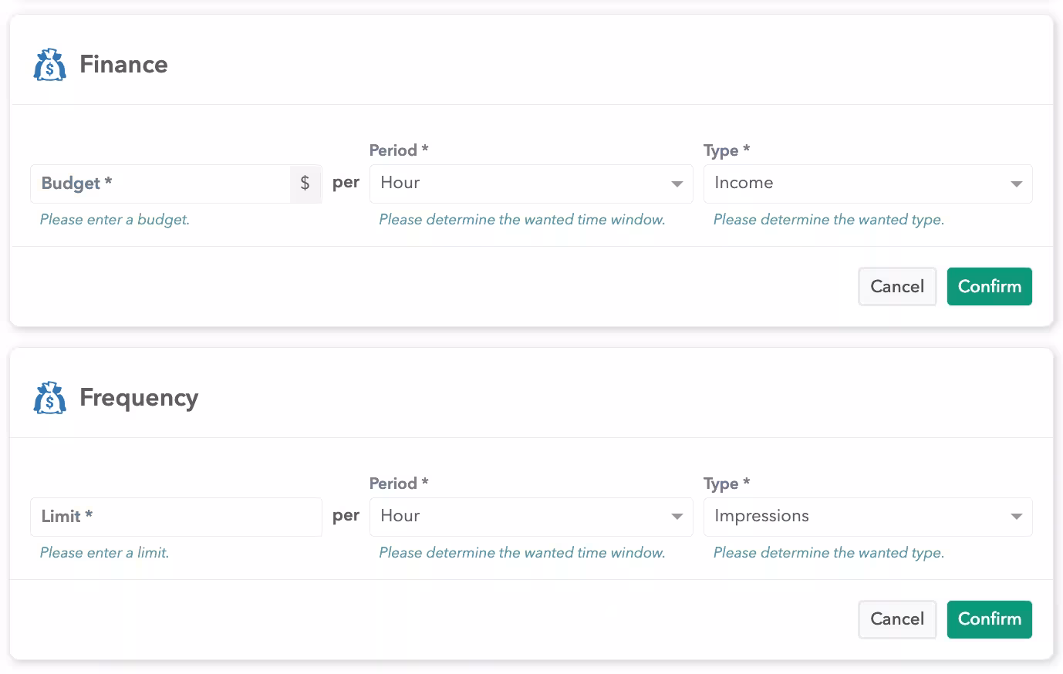Click the Frequency money bag icon
This screenshot has width=1063, height=674.
50,398
